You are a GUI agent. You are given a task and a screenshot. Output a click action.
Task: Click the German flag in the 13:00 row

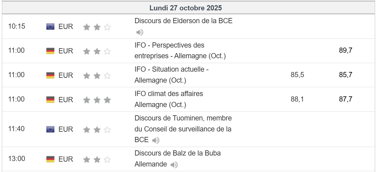[x=50, y=159]
